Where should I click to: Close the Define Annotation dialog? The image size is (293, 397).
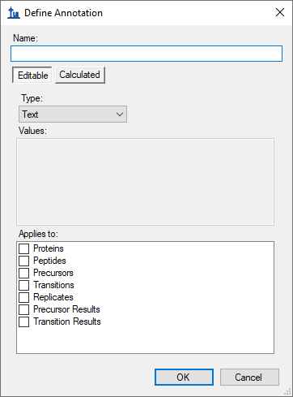pos(280,12)
